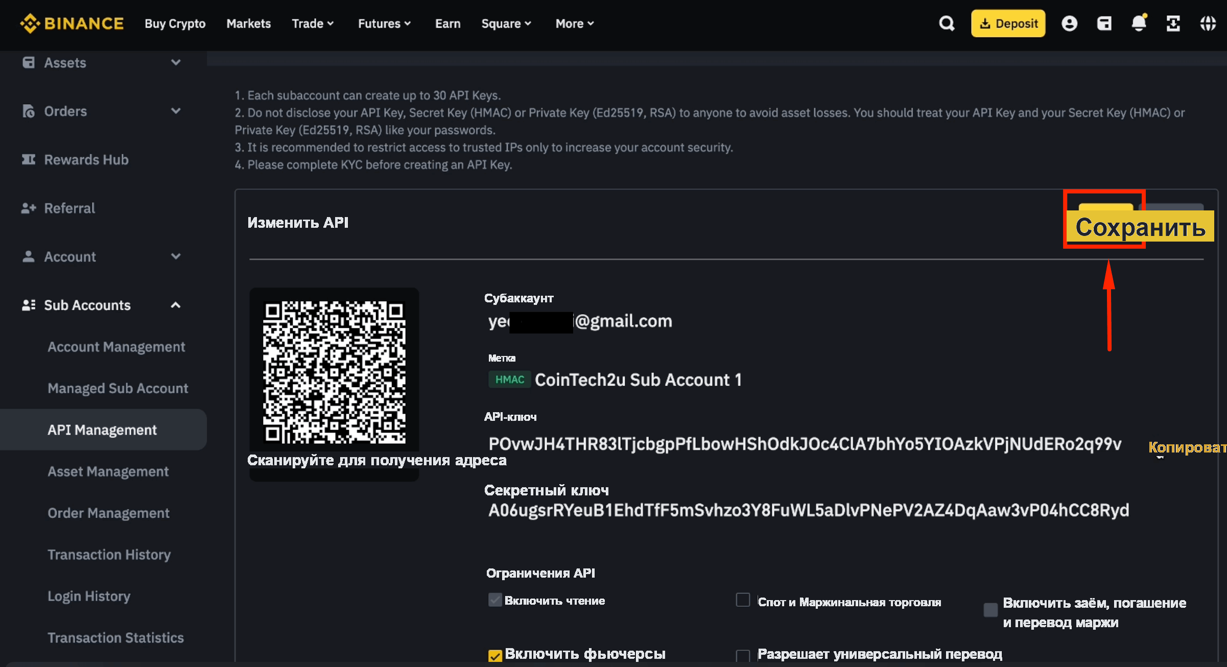The height and width of the screenshot is (667, 1227).
Task: Collapse the Sub Accounts section chevron
Action: pos(176,305)
